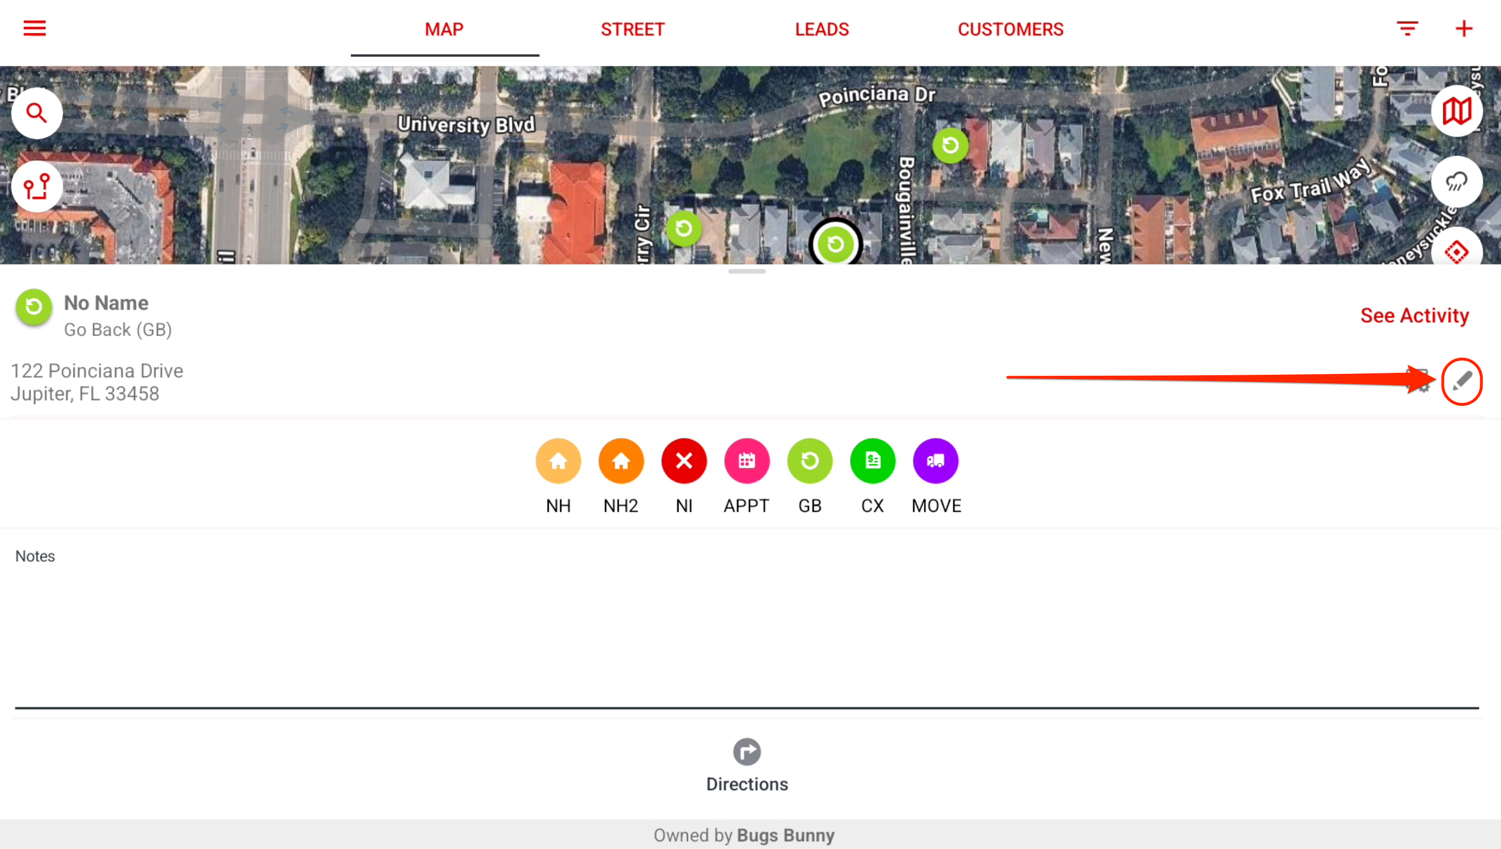The height and width of the screenshot is (849, 1501).
Task: Switch map layer view icon
Action: point(1456,111)
